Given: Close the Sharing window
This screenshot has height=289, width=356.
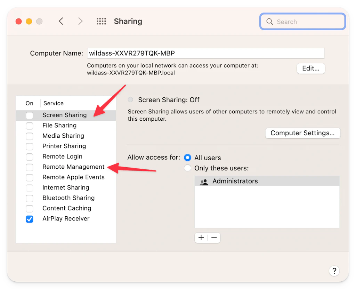Looking at the screenshot, I should pos(19,21).
